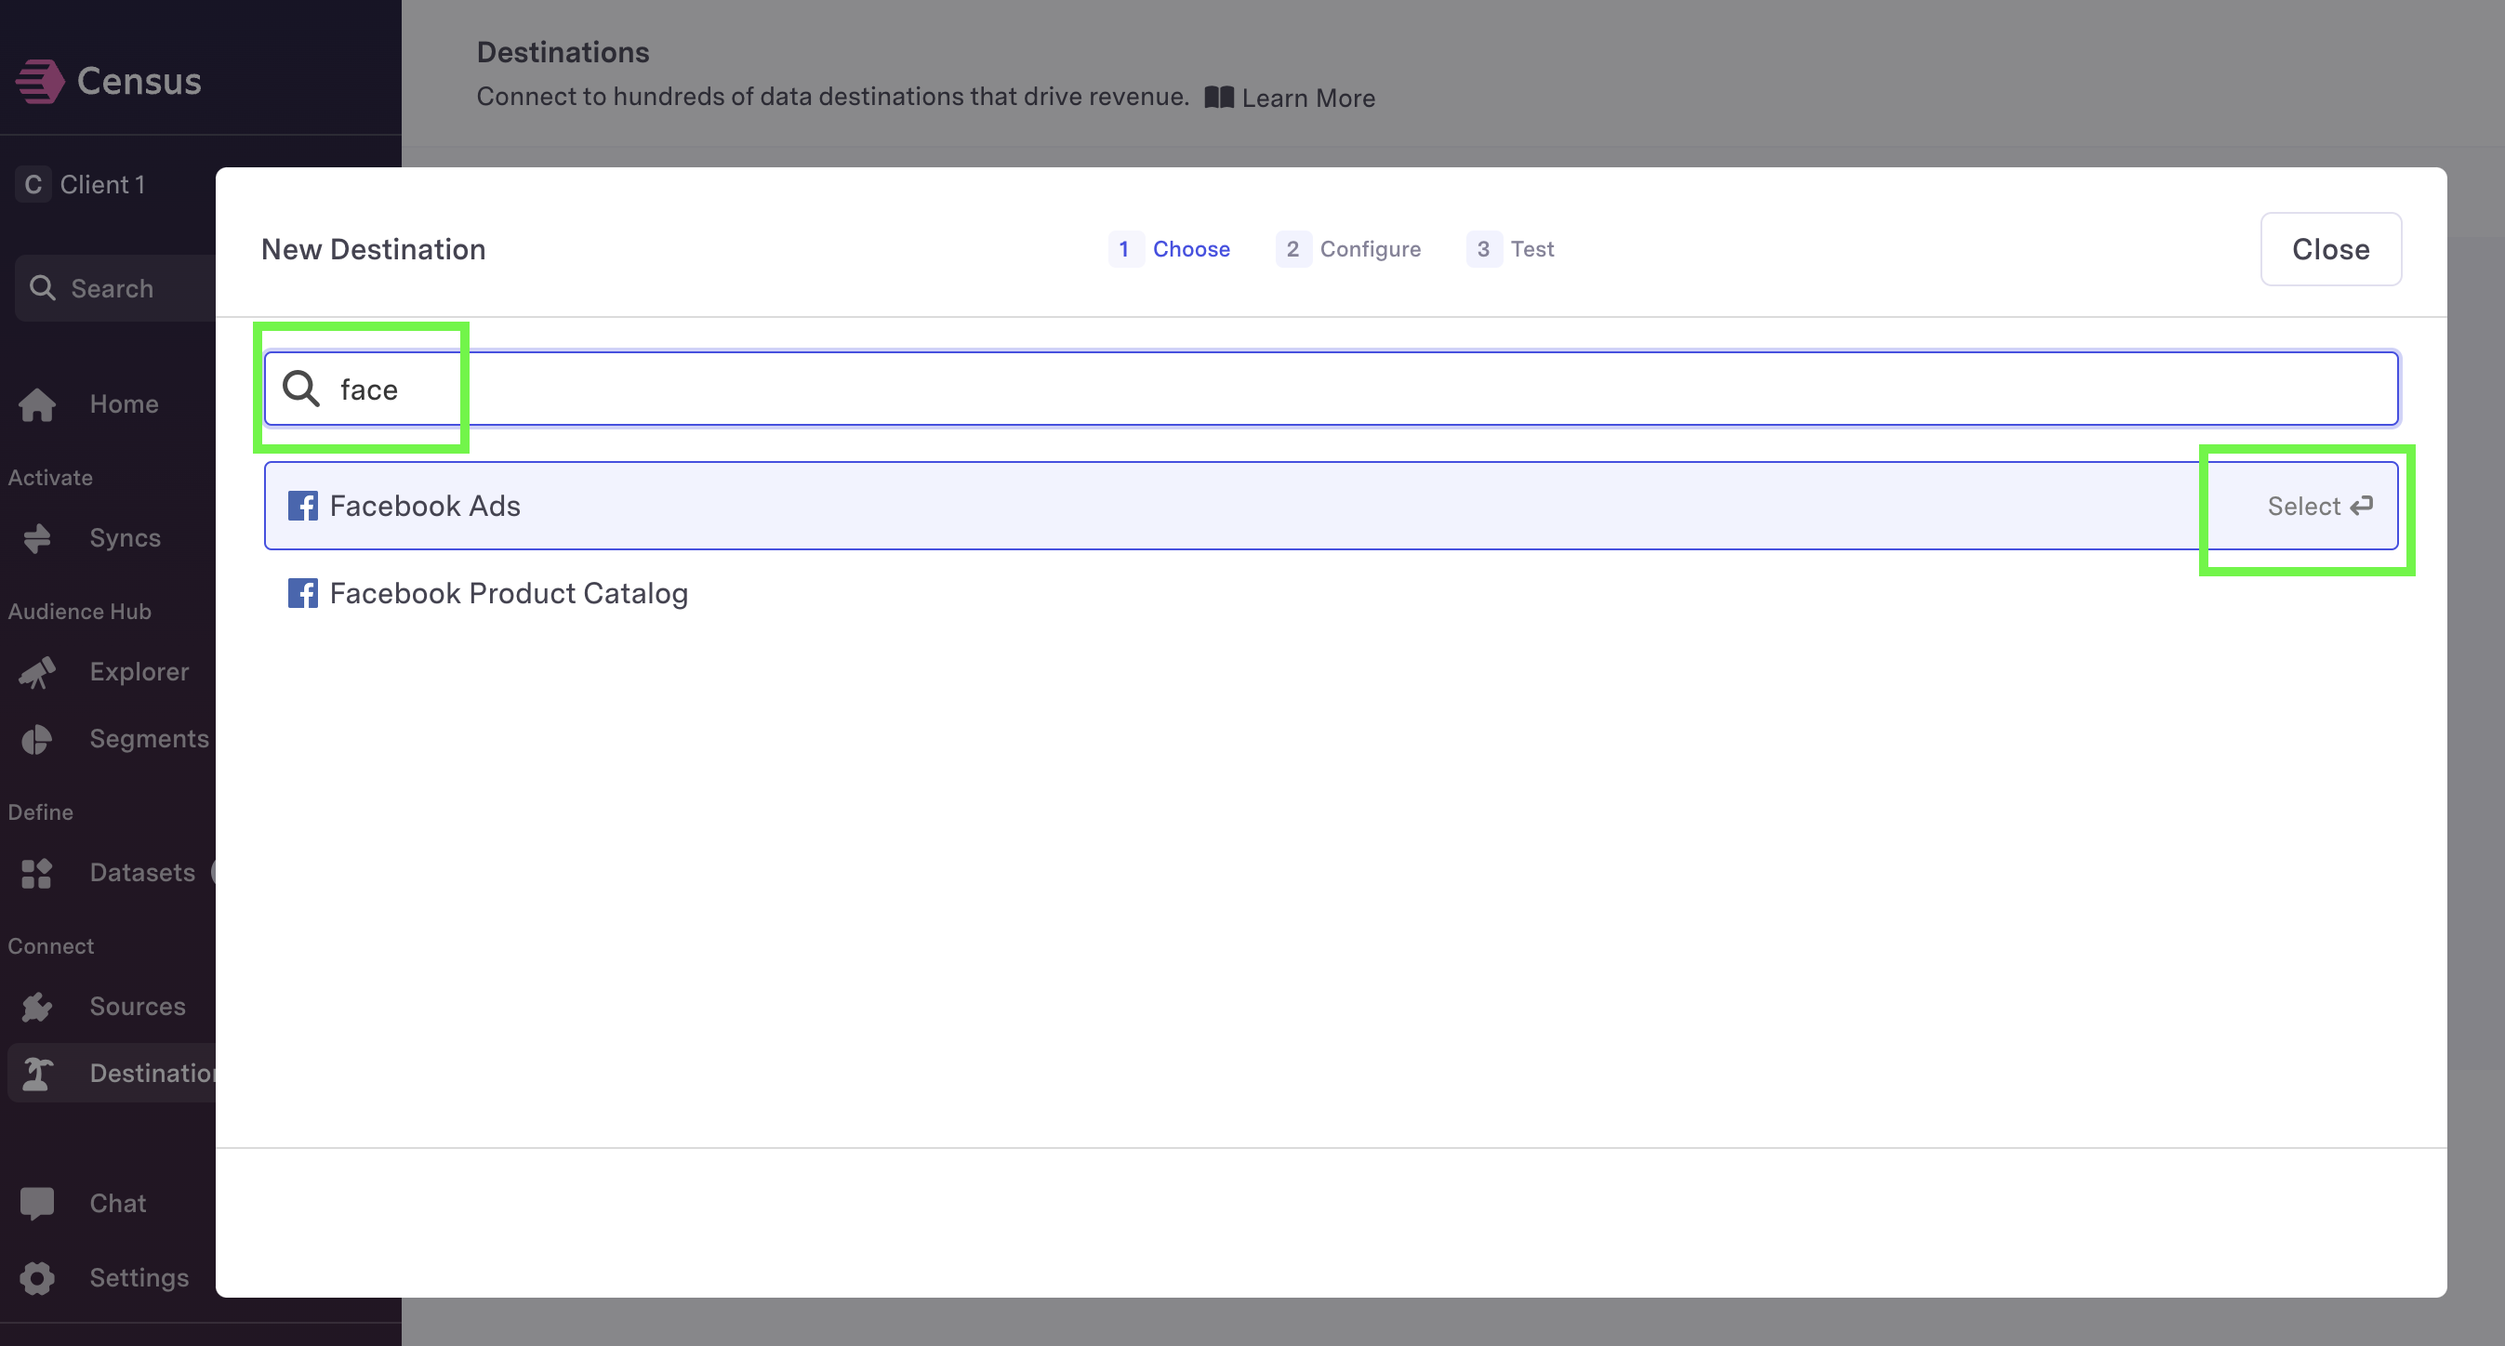Image resolution: width=2505 pixels, height=1346 pixels.
Task: Click the magnifier icon in destination search
Action: pyautogui.click(x=300, y=389)
